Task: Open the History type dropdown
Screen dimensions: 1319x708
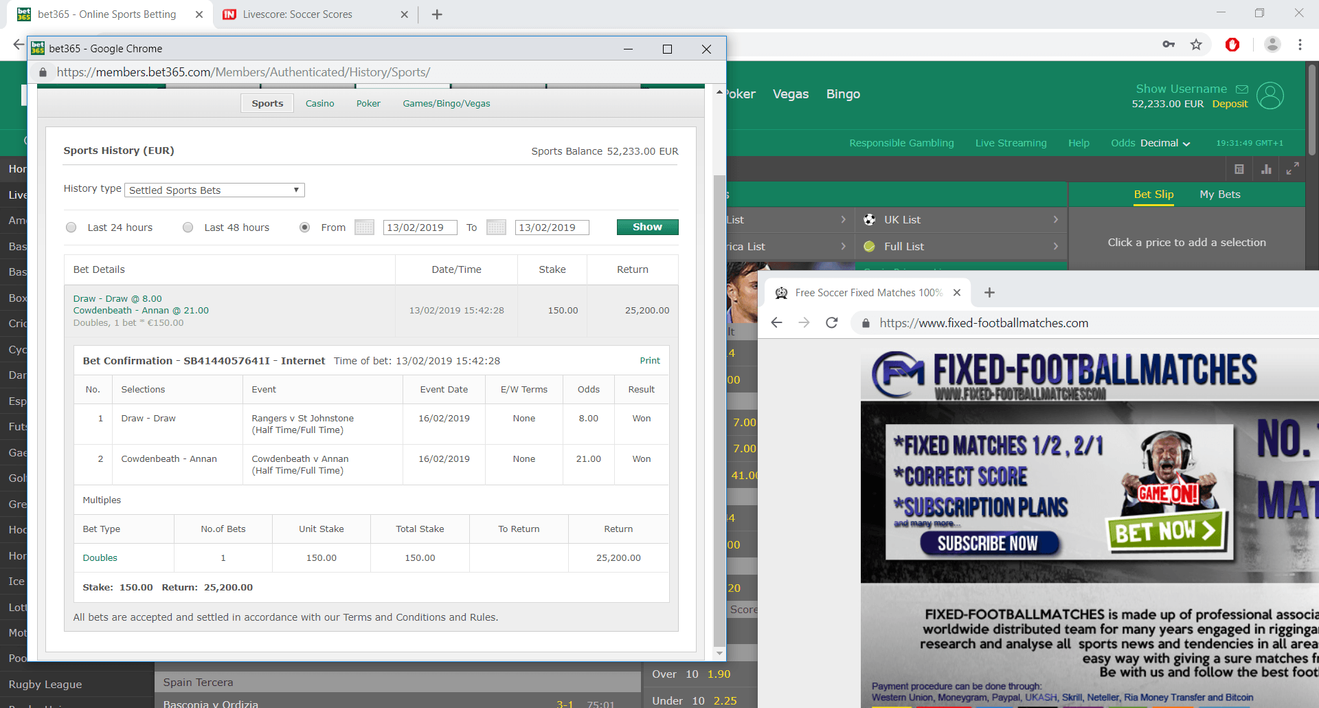Action: tap(214, 190)
